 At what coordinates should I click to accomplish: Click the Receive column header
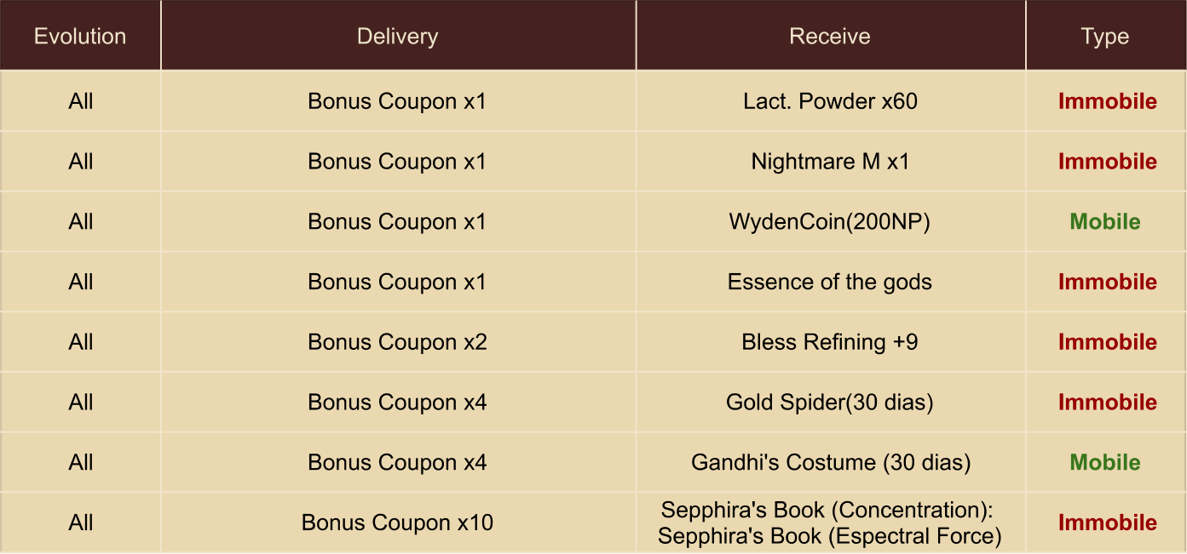830,37
